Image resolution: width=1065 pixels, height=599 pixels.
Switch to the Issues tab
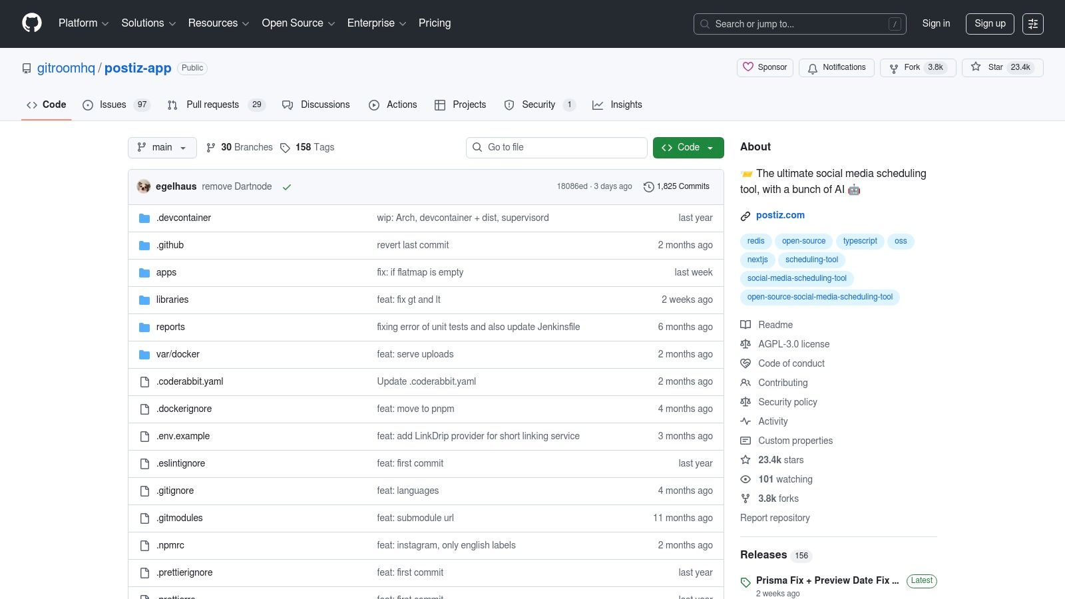coord(116,105)
